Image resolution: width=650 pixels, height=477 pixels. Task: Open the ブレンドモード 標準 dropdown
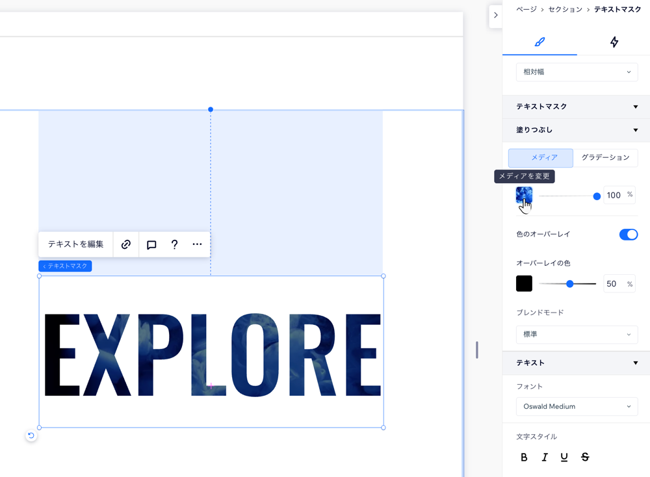(577, 334)
